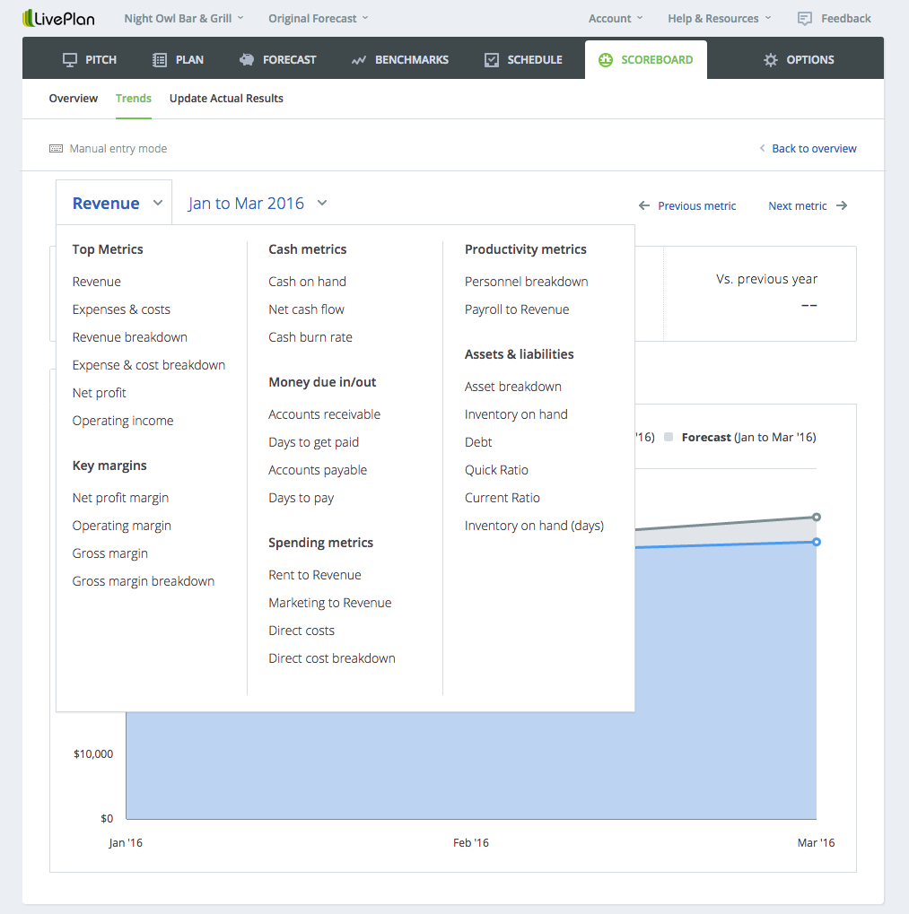This screenshot has height=914, width=909.
Task: Click the Plan document icon
Action: (159, 60)
